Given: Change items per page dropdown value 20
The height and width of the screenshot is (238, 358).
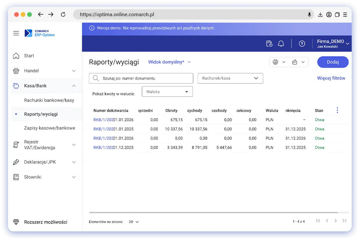Looking at the screenshot, I should click(x=134, y=222).
